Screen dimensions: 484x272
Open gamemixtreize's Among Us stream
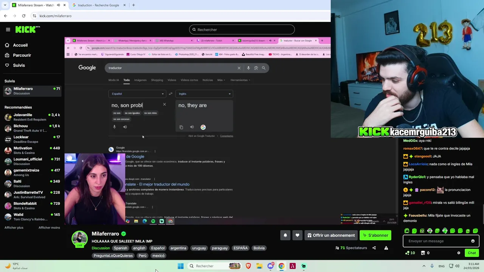coord(32,173)
